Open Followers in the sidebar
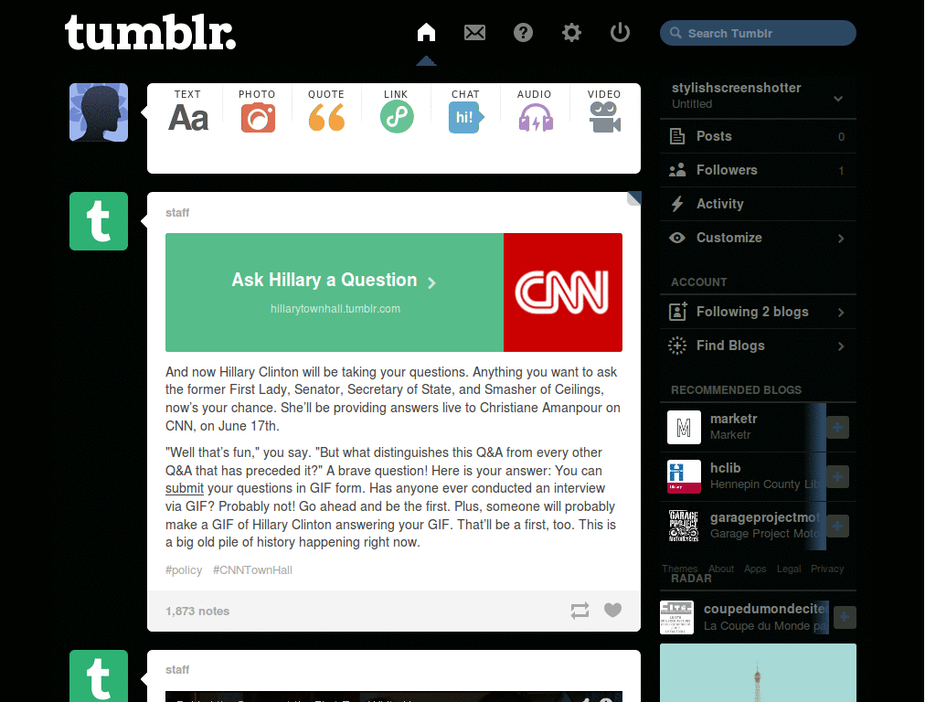This screenshot has width=936, height=702. [x=758, y=170]
